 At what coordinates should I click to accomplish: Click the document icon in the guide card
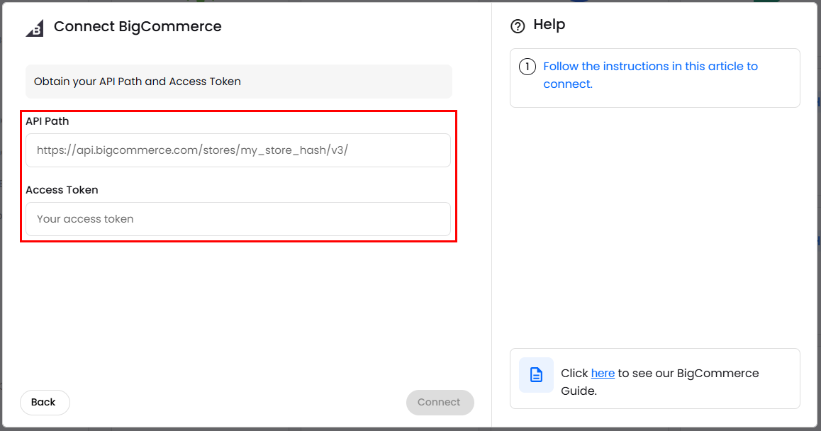click(x=536, y=375)
